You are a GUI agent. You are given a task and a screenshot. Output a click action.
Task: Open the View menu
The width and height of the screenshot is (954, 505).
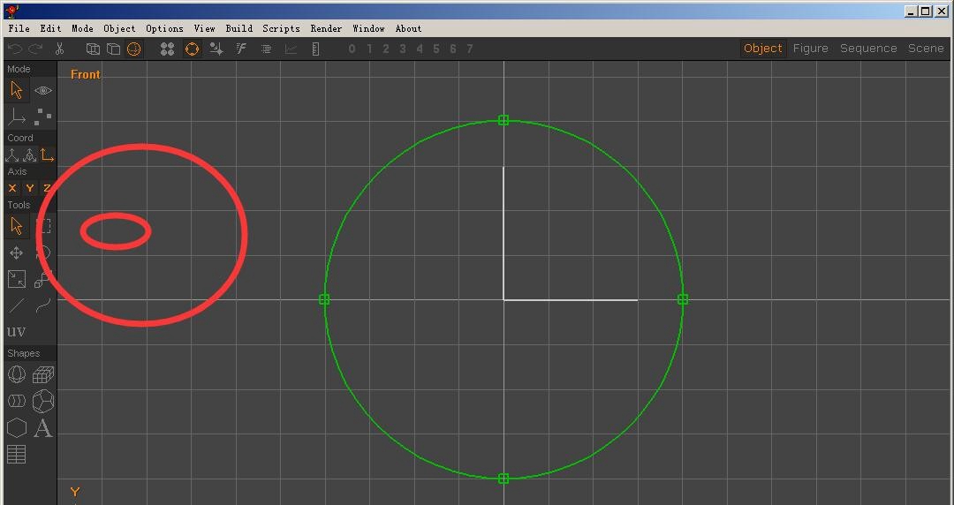click(x=204, y=28)
